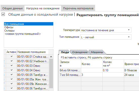Select room 00/01/00.01 Стойка ад...

click(x=33, y=57)
